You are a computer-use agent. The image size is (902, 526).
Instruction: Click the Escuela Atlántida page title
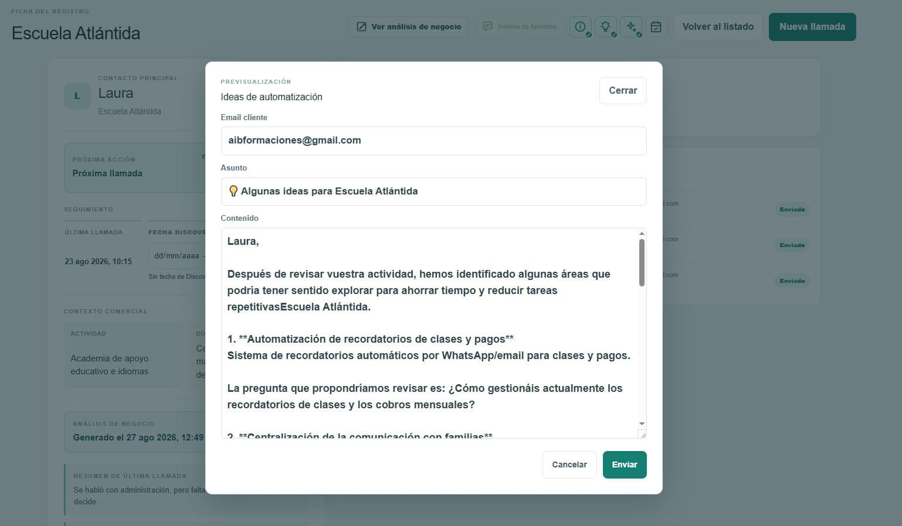(x=76, y=33)
